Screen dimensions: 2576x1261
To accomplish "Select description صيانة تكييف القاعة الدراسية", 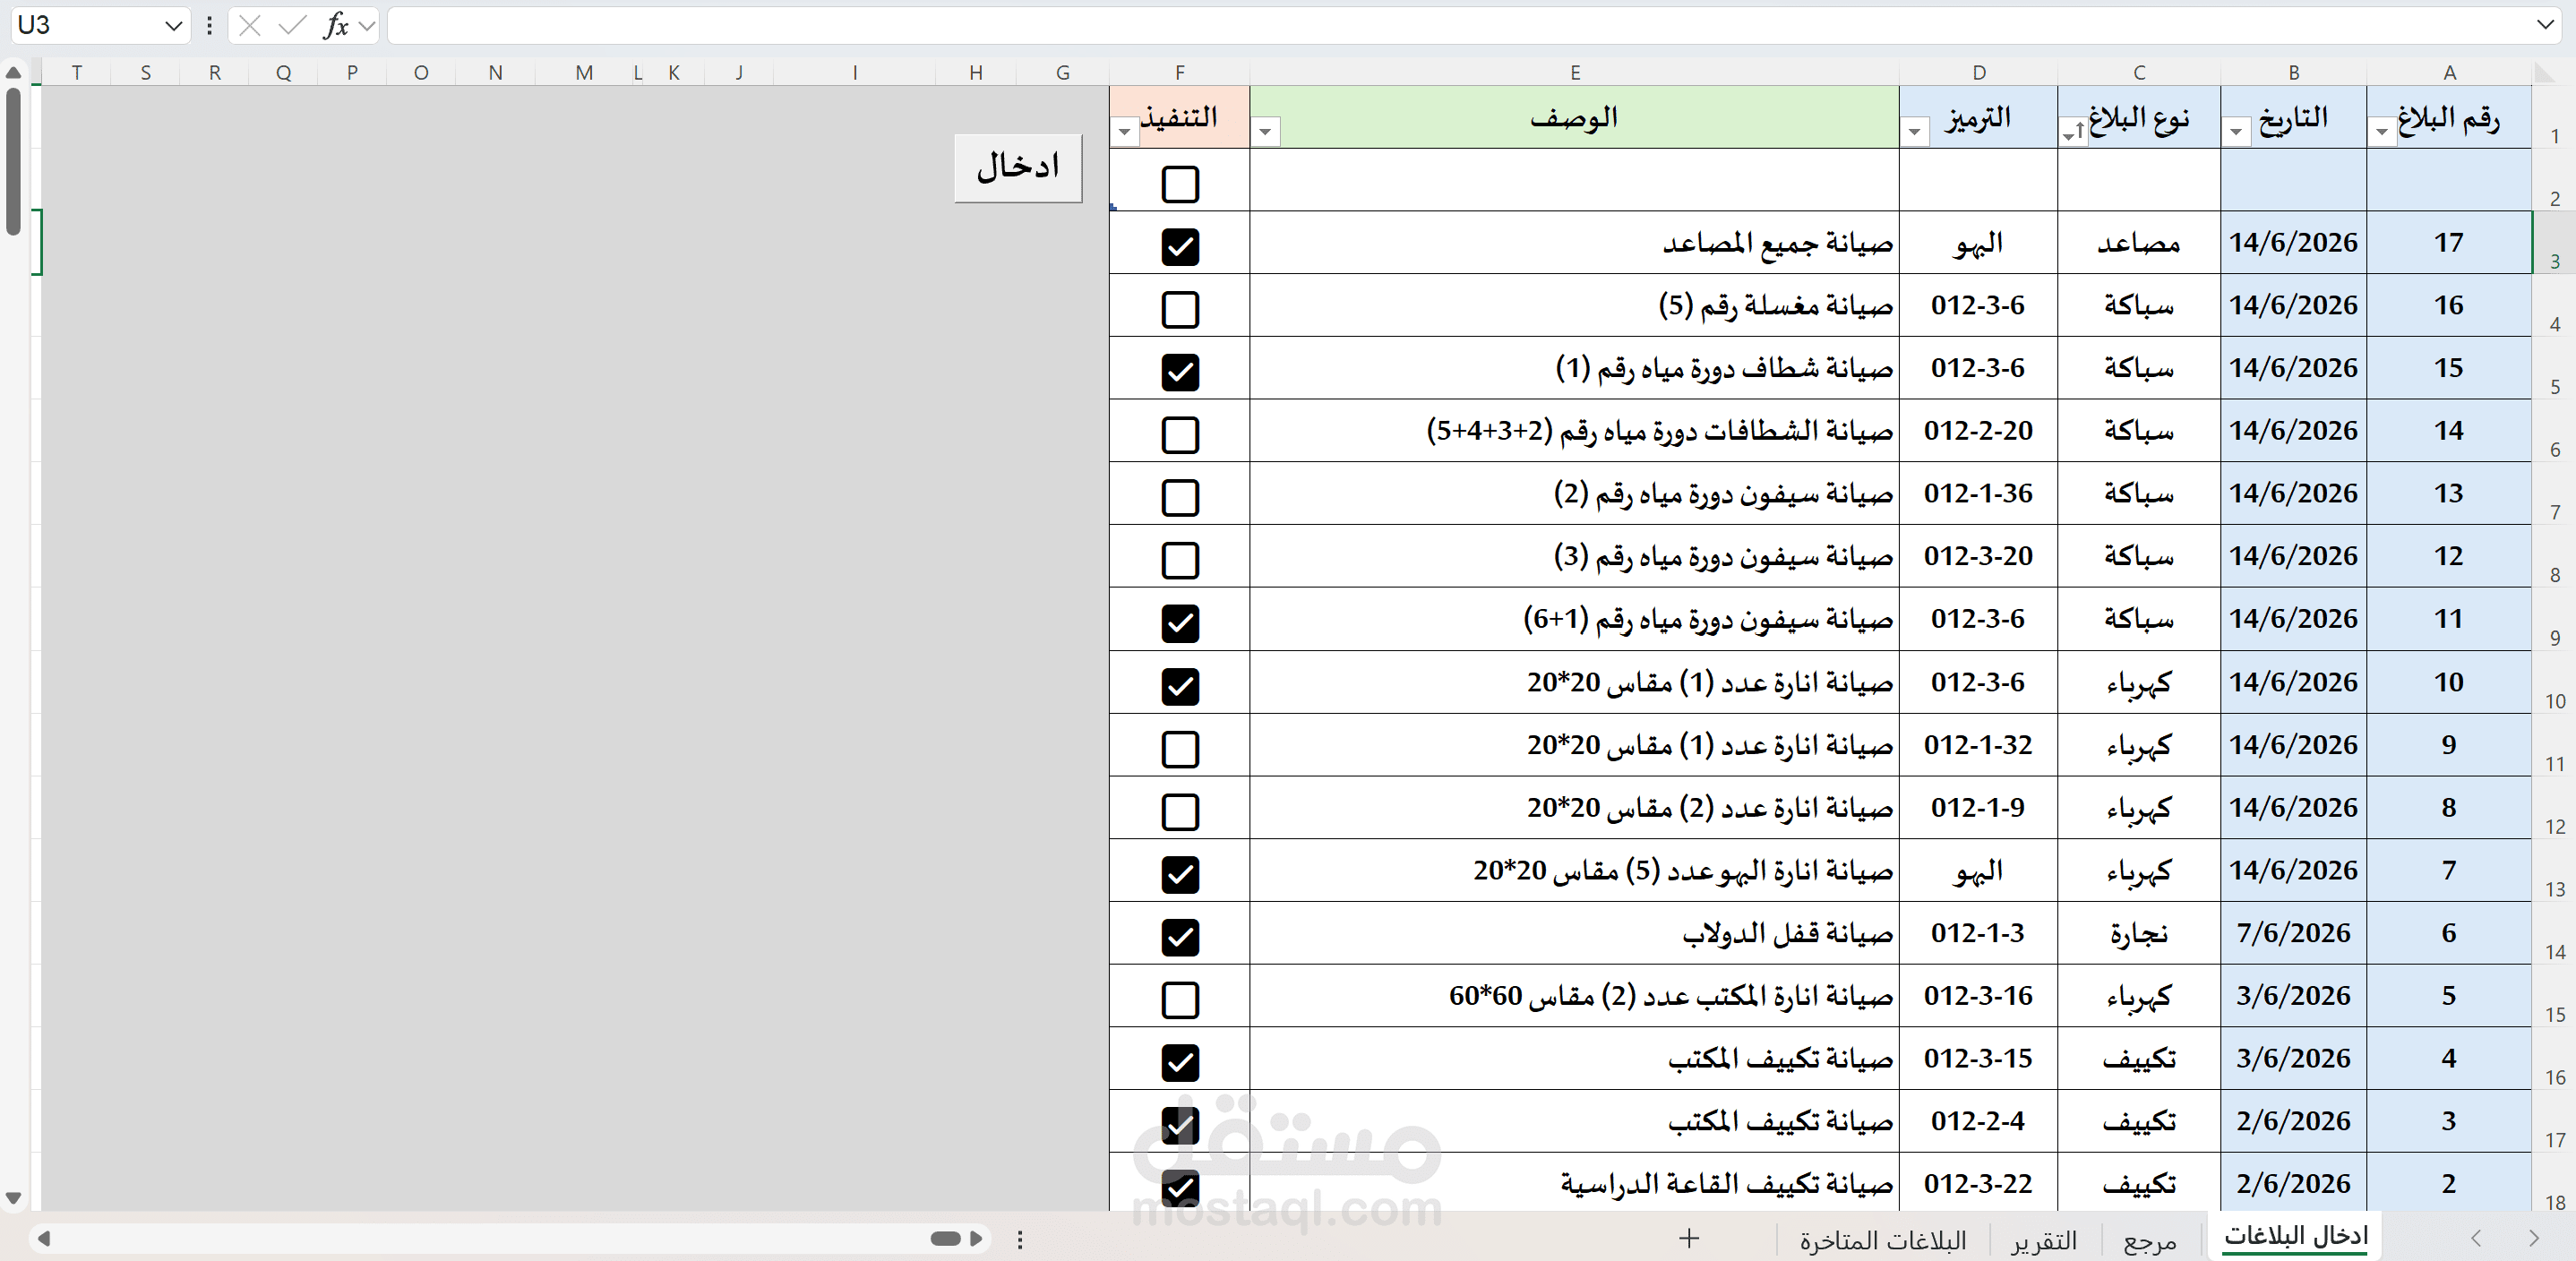I will click(1574, 1184).
